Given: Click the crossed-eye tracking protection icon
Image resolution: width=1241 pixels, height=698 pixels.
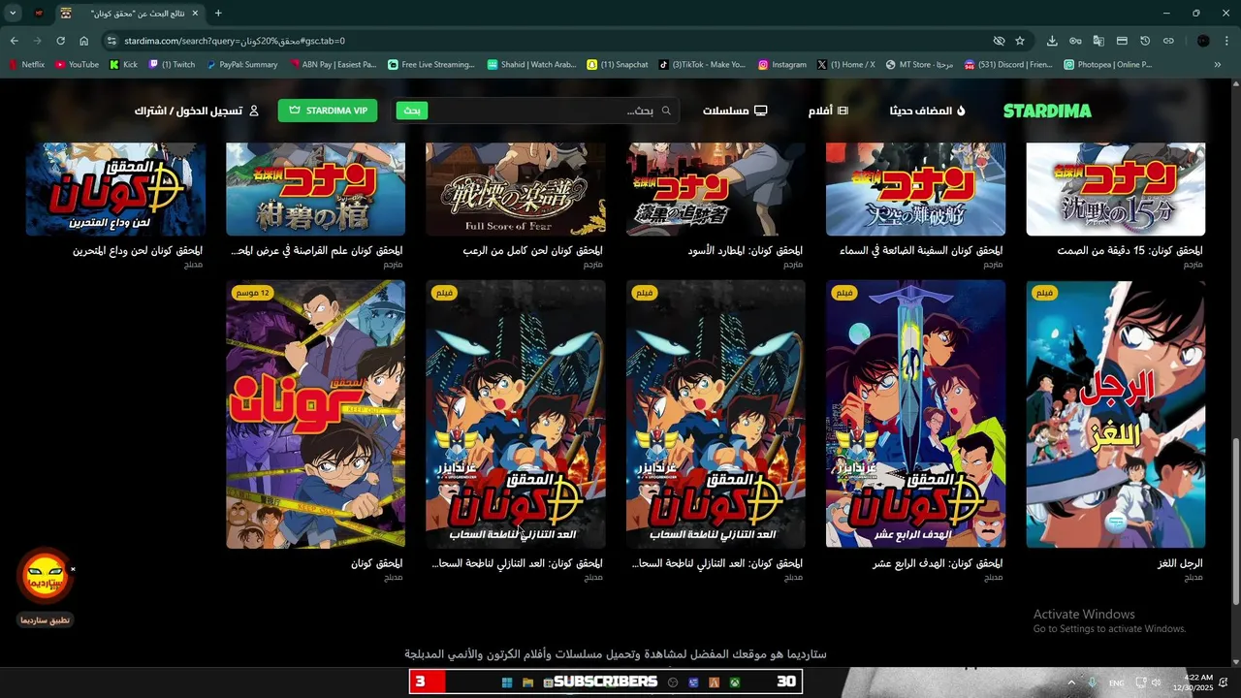Looking at the screenshot, I should tap(999, 41).
